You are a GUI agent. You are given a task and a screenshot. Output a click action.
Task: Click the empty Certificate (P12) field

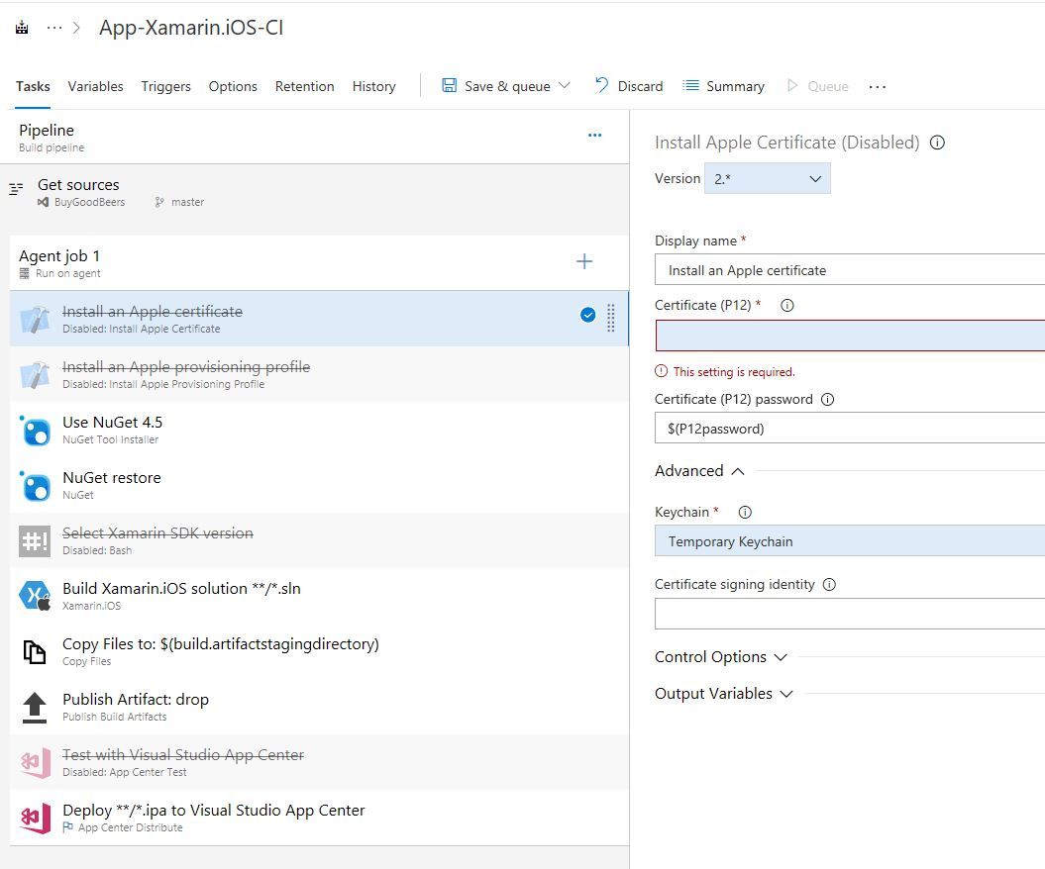click(850, 336)
